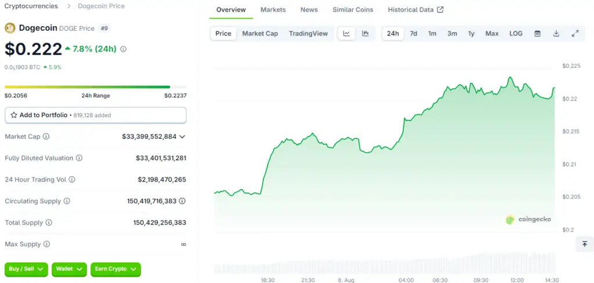Screen dimensions: 594x283
Task: Click the Dogecoin logo icon
Action: [10, 28]
